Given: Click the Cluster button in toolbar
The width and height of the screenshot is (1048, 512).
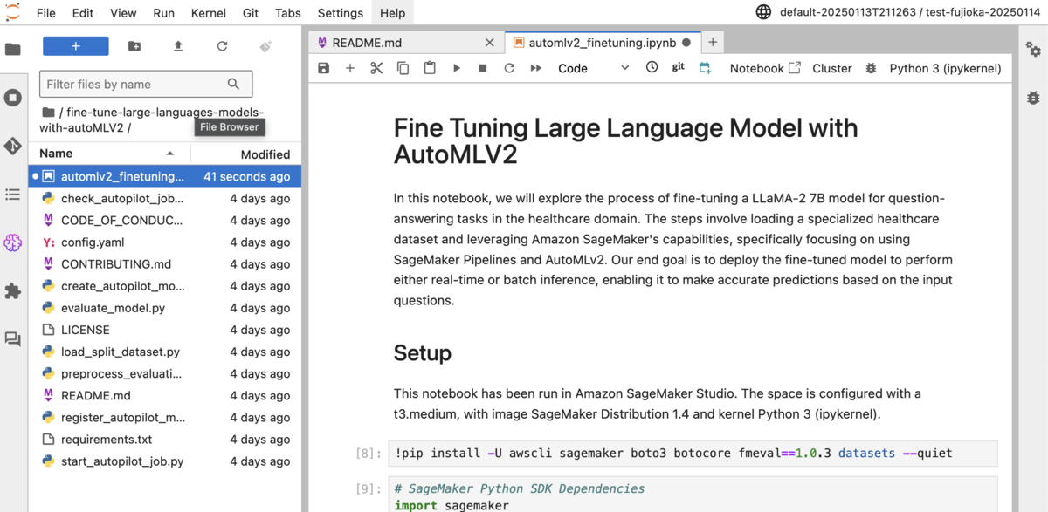Looking at the screenshot, I should [832, 68].
